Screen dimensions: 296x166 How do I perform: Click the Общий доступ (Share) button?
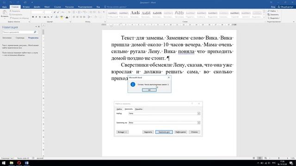click(x=285, y=7)
